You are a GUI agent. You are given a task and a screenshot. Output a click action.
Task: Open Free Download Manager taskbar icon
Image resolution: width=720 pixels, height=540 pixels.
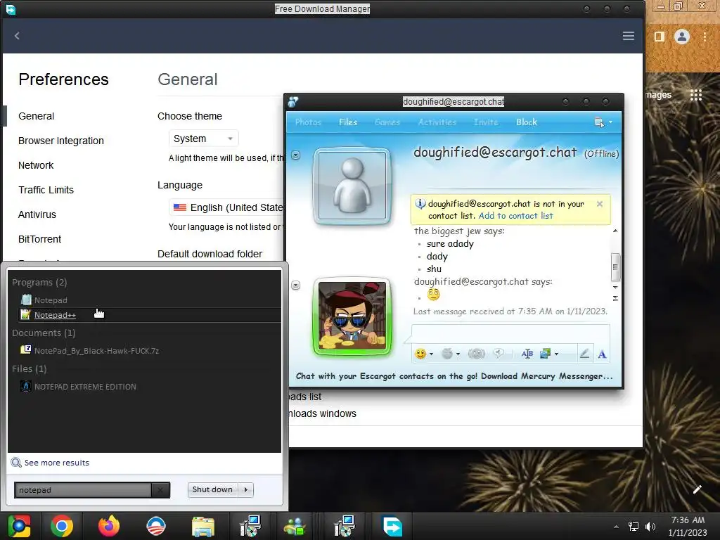[392, 526]
